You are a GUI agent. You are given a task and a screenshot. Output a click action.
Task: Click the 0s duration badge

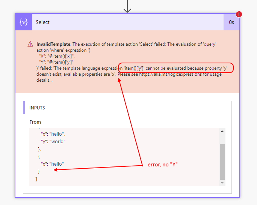[x=231, y=22]
